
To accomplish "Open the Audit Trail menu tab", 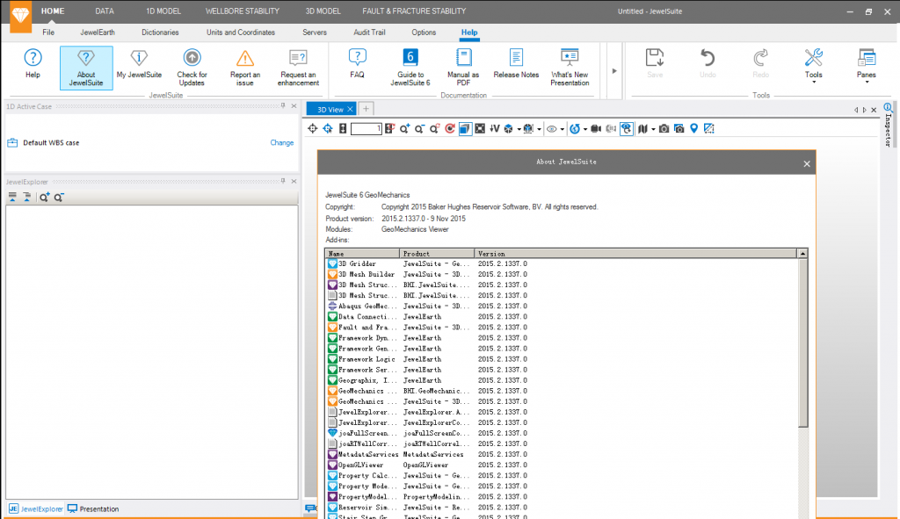I will (x=369, y=32).
